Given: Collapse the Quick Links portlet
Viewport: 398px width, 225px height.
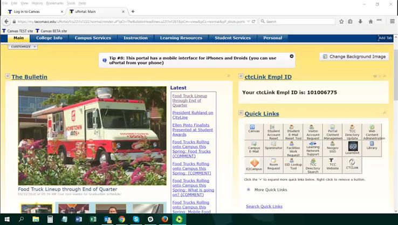Looking at the screenshot, I should pos(241,113).
